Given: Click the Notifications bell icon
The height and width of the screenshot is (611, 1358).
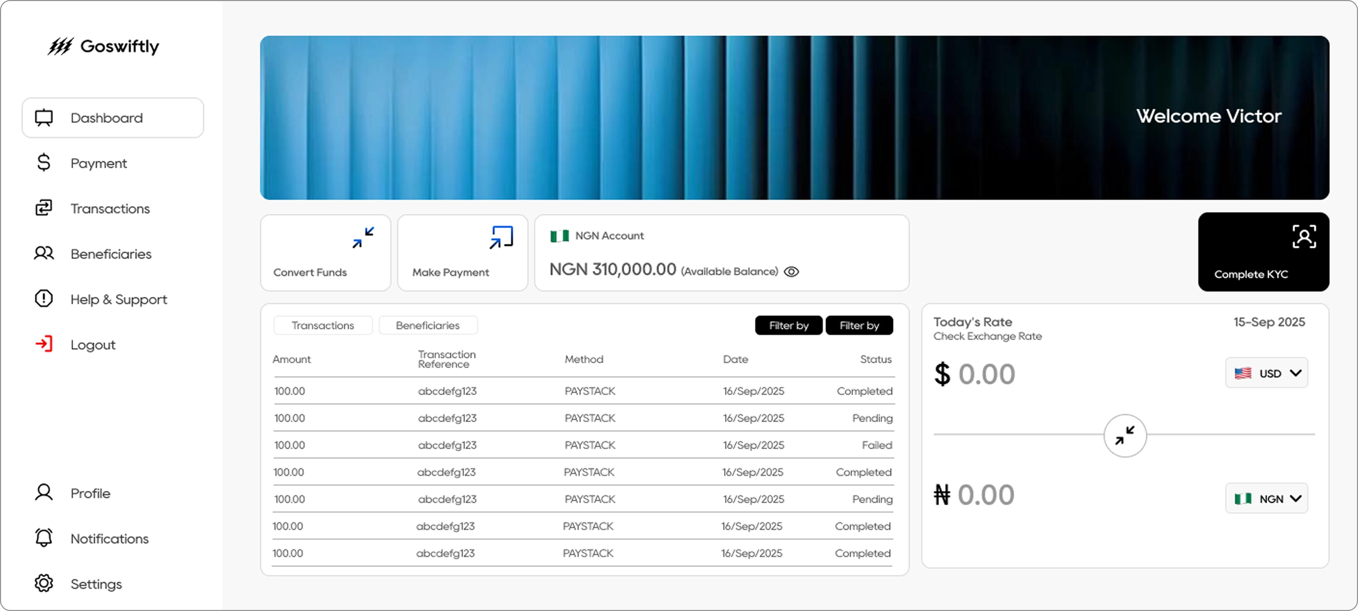Looking at the screenshot, I should coord(44,538).
